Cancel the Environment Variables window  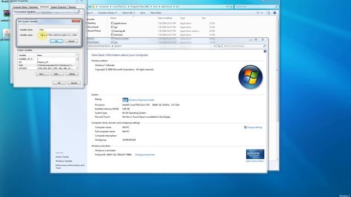(74, 83)
